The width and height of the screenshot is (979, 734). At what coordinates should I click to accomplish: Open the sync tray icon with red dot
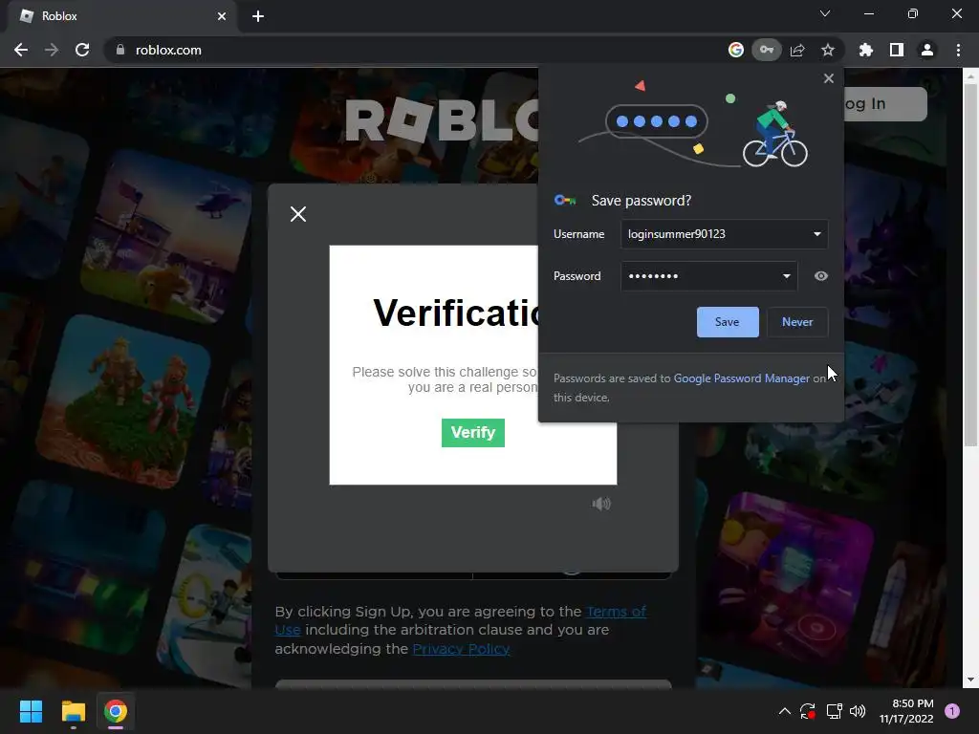[x=807, y=711]
